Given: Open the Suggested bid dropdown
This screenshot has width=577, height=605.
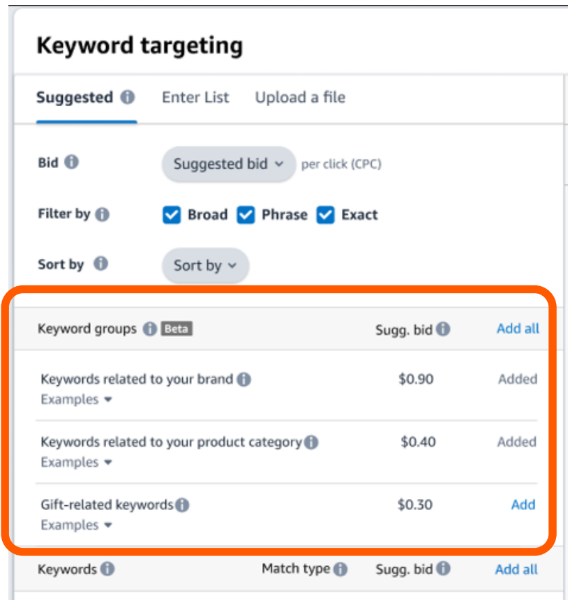Looking at the screenshot, I should click(228, 164).
